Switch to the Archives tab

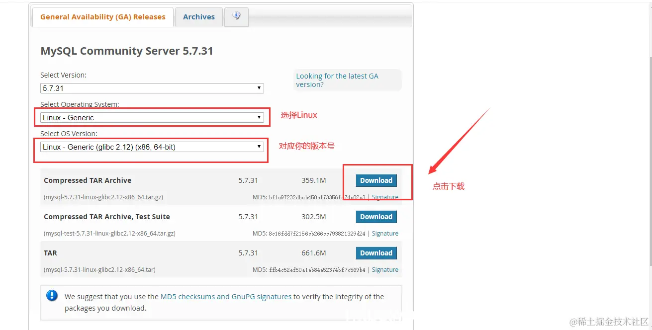pos(198,17)
